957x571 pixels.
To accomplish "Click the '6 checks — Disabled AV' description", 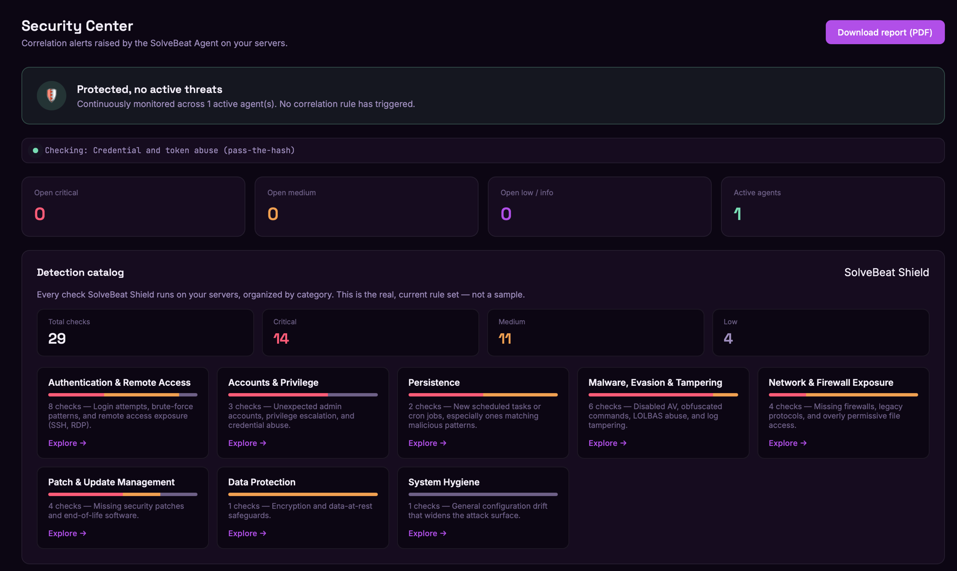I will pyautogui.click(x=656, y=416).
